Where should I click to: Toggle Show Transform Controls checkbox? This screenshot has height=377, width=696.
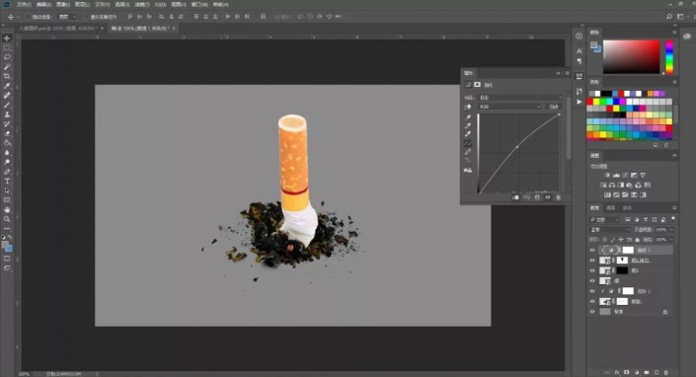[86, 17]
